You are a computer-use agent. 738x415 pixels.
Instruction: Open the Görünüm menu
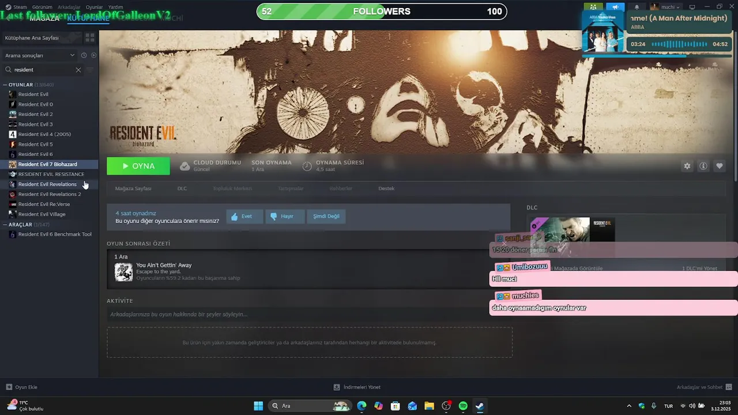(42, 7)
